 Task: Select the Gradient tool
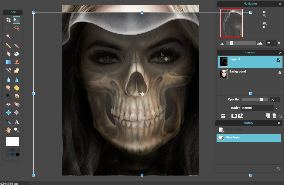tap(8, 62)
